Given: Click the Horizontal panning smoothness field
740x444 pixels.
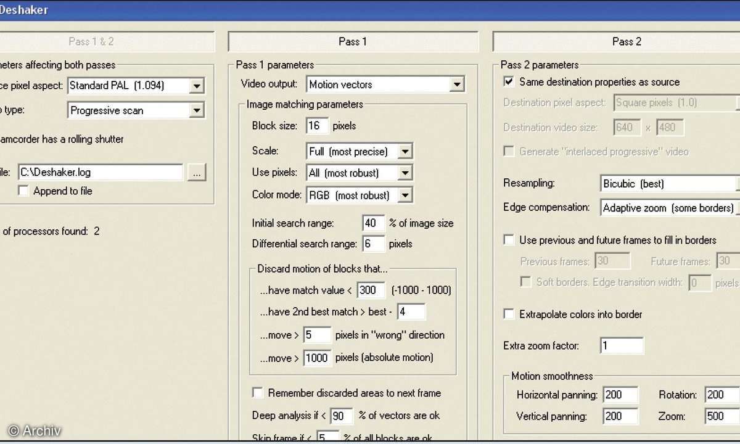Looking at the screenshot, I should pyautogui.click(x=621, y=395).
